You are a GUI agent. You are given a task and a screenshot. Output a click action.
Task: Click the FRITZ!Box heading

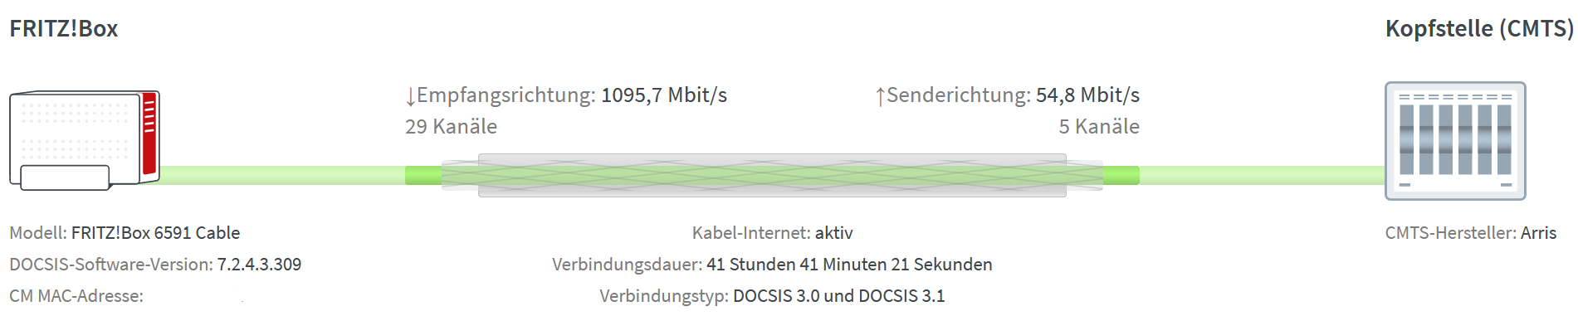[64, 29]
